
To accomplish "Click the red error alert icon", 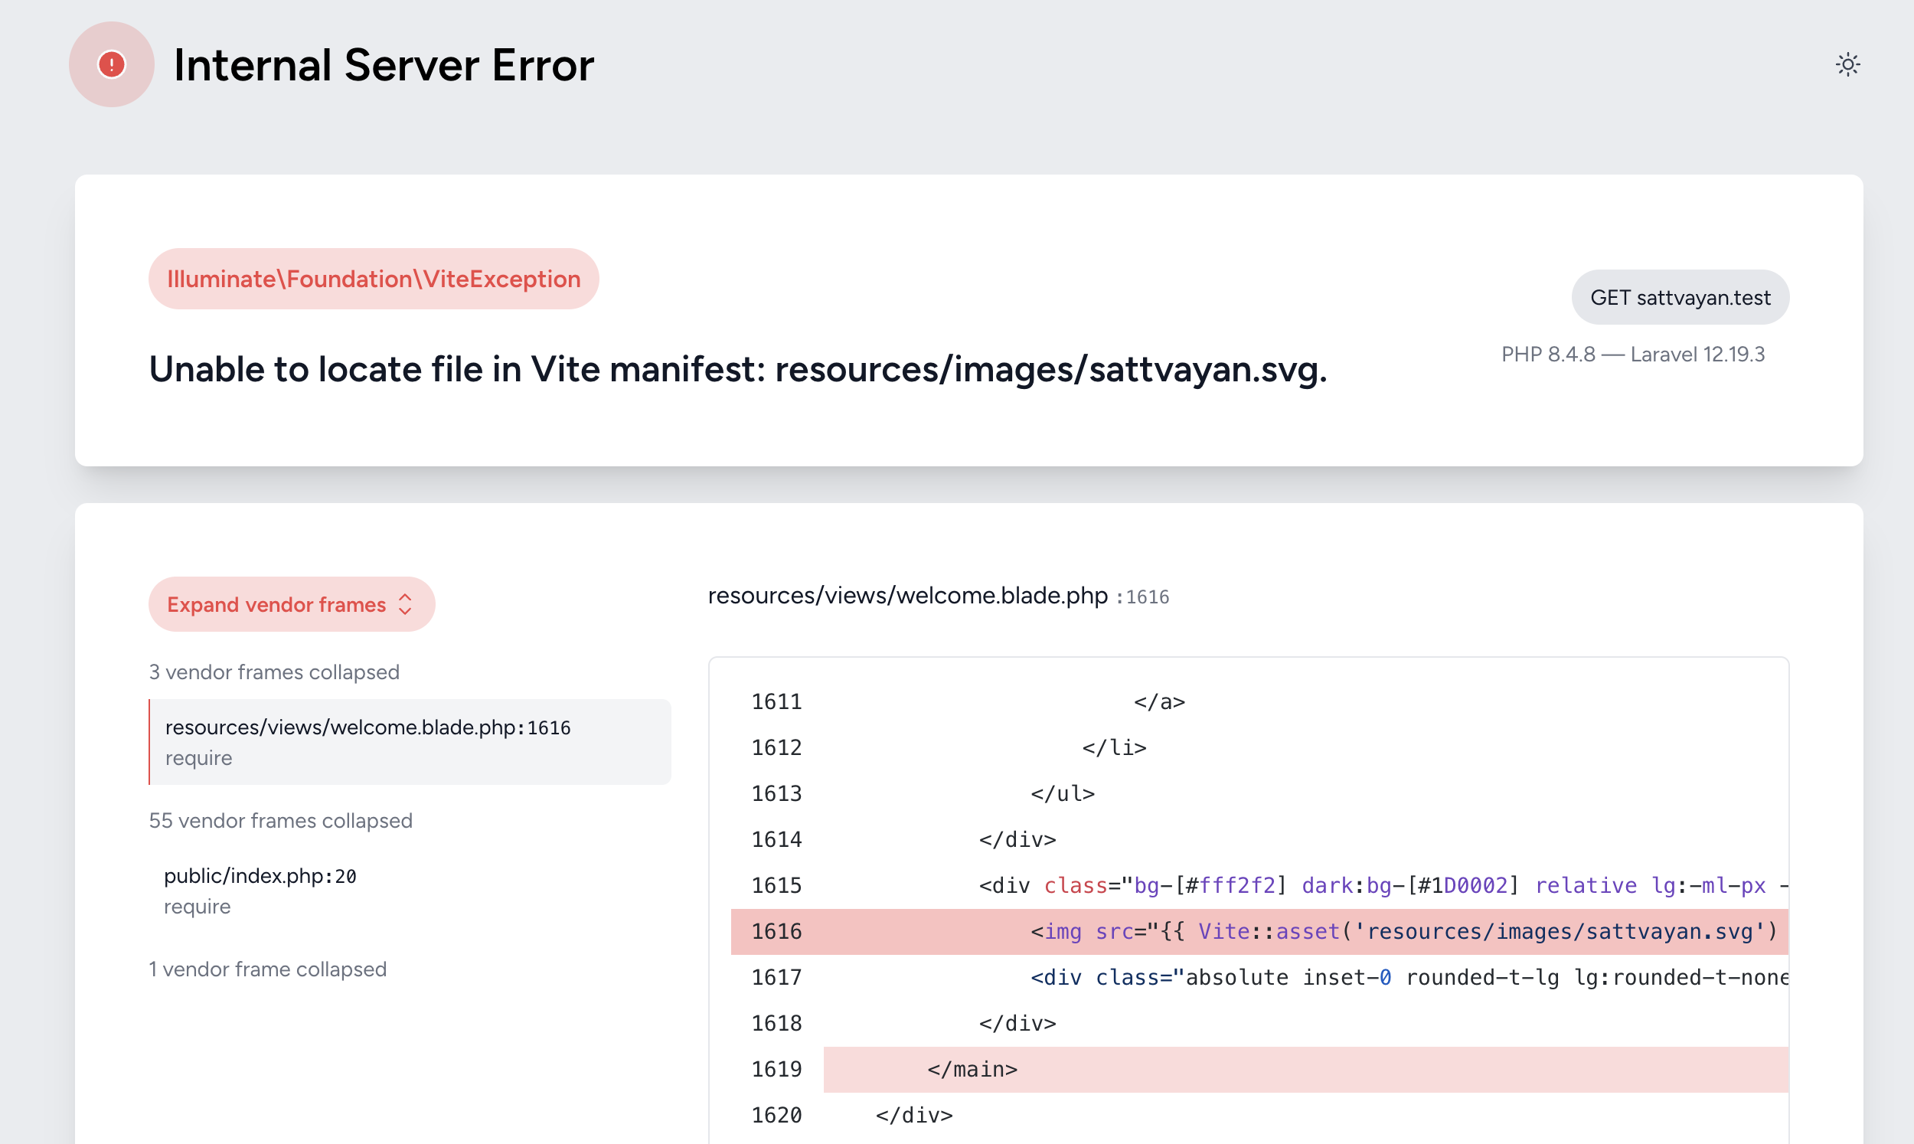I will [112, 65].
